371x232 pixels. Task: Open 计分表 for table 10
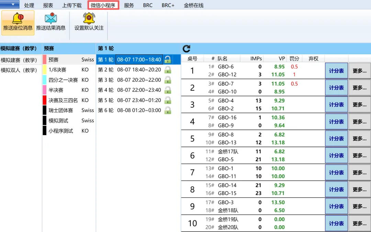[336, 223]
